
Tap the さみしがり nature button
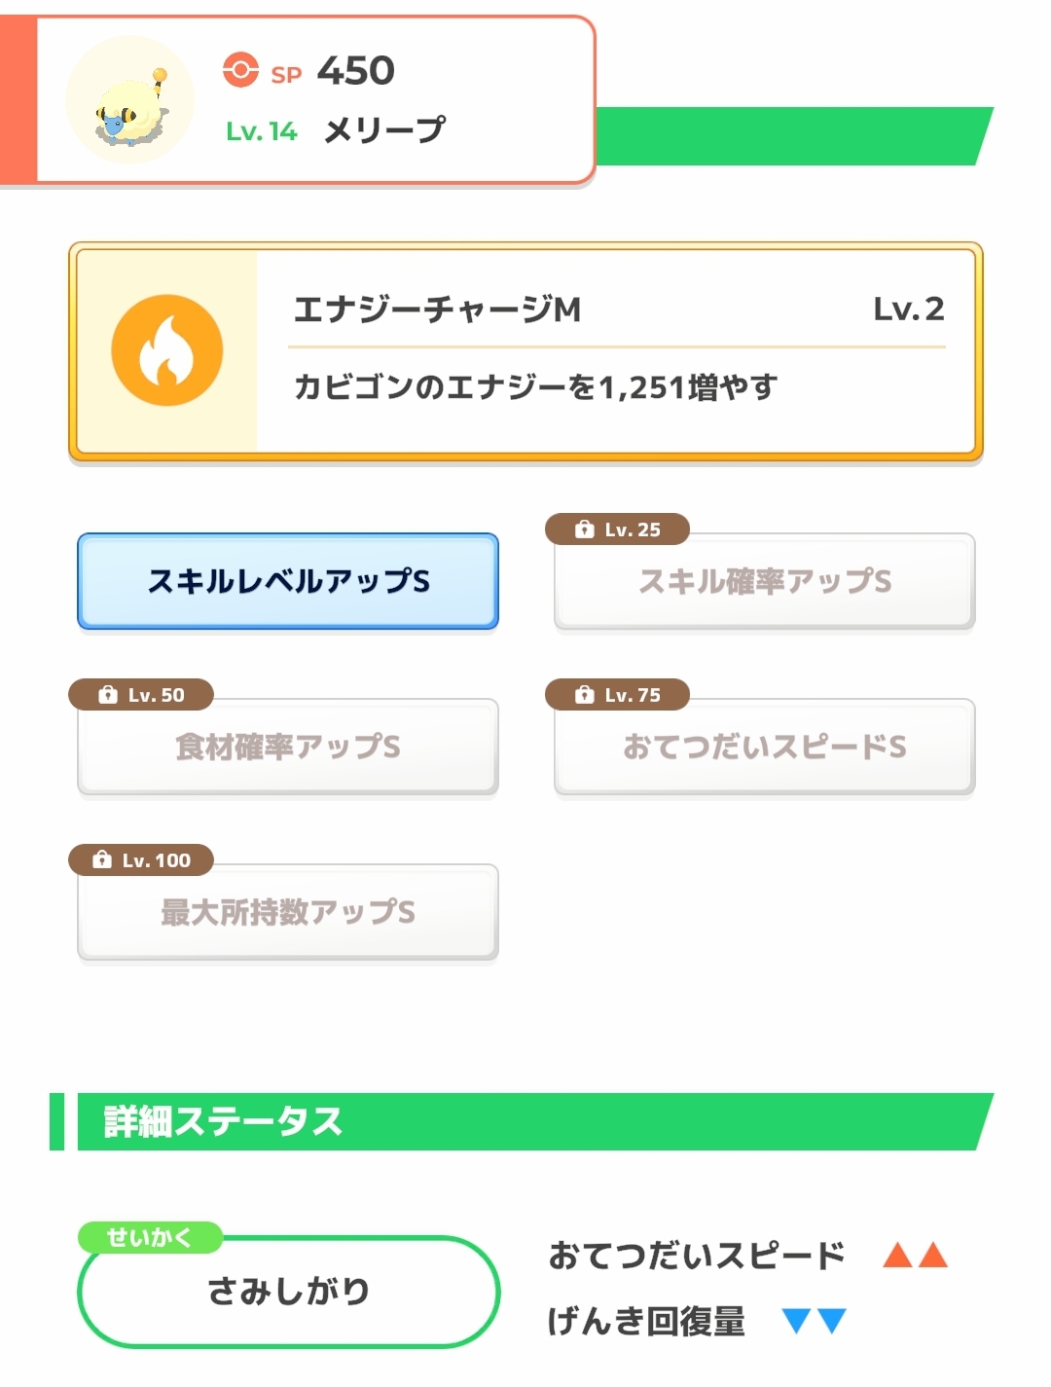pos(288,1292)
